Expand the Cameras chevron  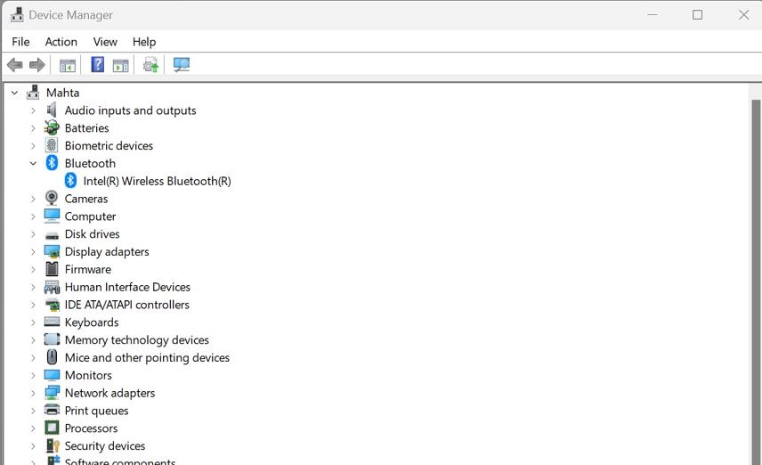coord(33,199)
